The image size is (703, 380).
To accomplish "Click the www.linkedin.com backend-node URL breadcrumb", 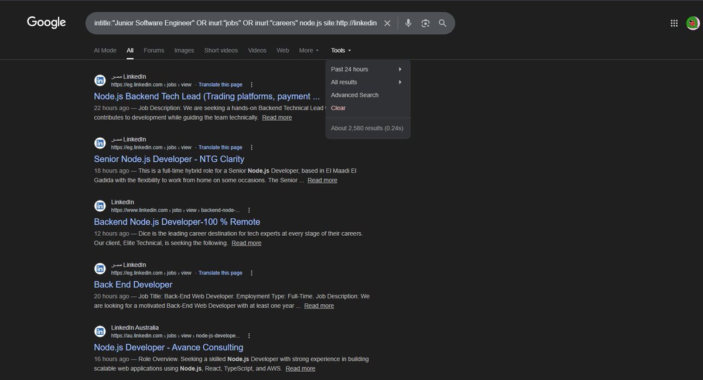I will point(176,211).
